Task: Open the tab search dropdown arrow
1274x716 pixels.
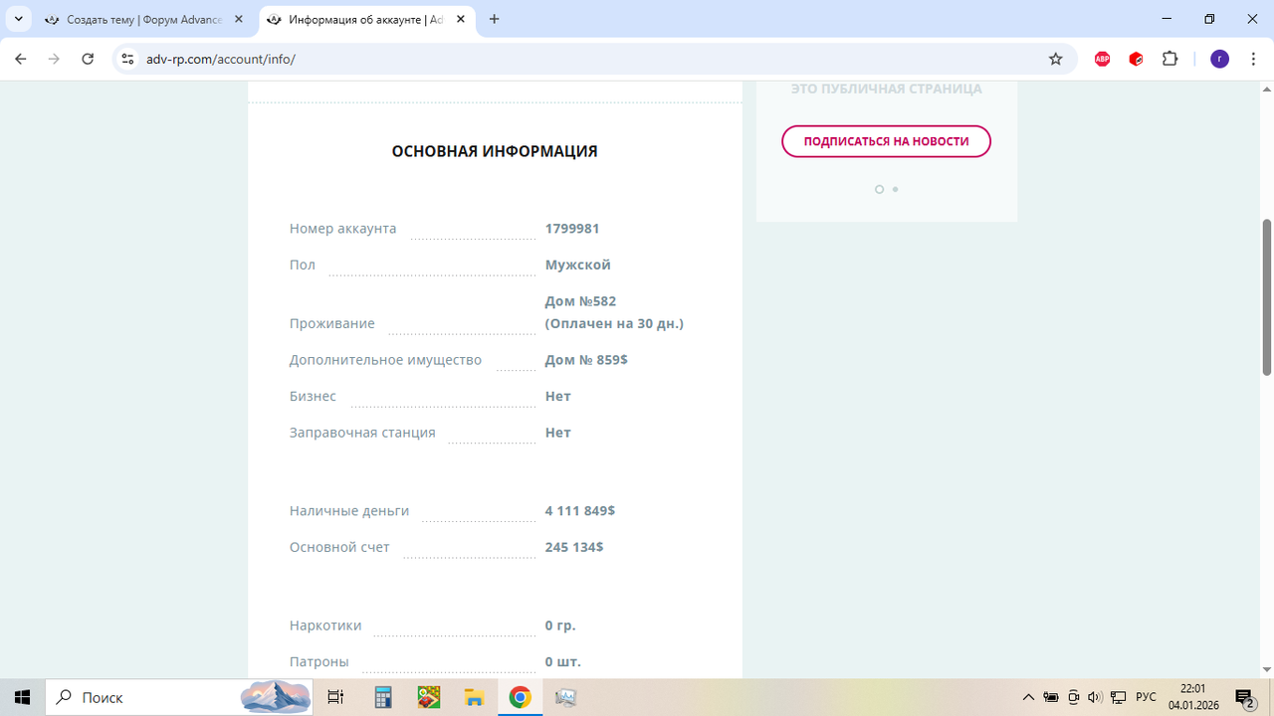Action: pyautogui.click(x=19, y=19)
